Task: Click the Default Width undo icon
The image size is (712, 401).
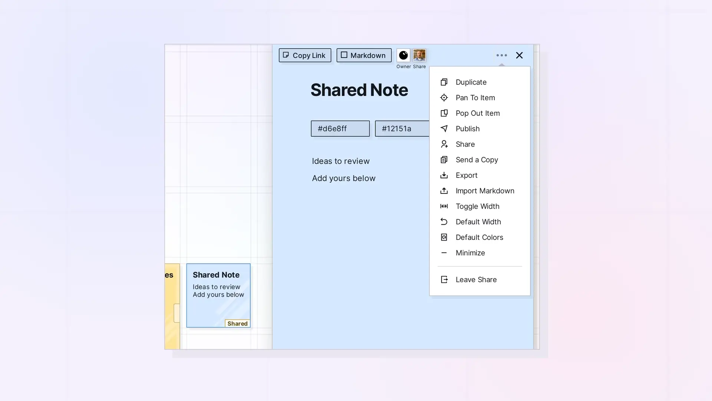Action: click(x=444, y=222)
